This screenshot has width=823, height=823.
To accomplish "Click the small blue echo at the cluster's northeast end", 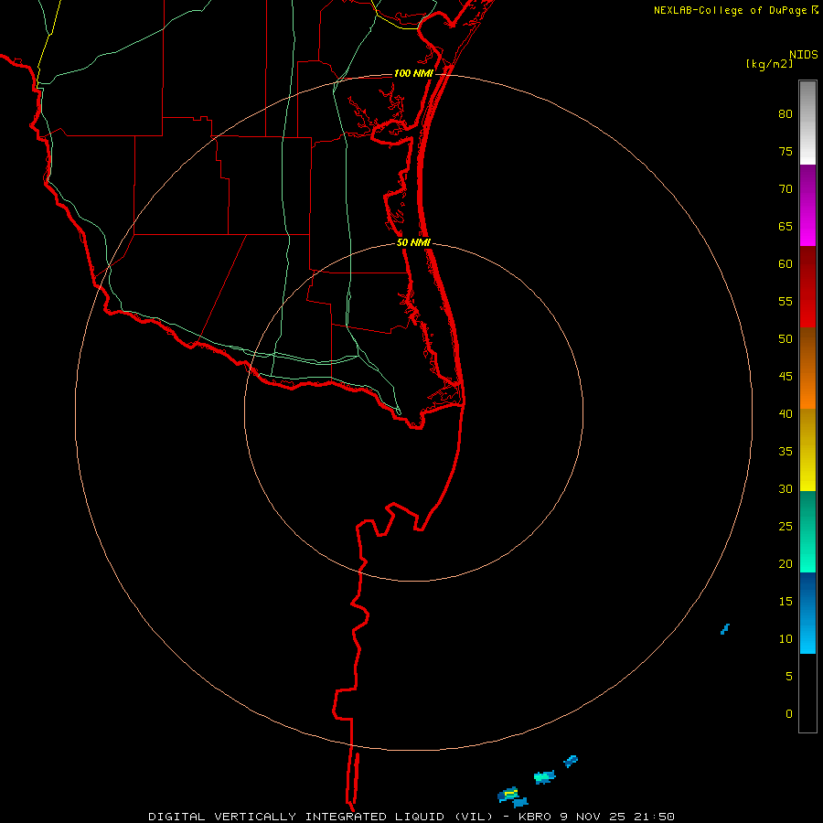I will [x=571, y=761].
